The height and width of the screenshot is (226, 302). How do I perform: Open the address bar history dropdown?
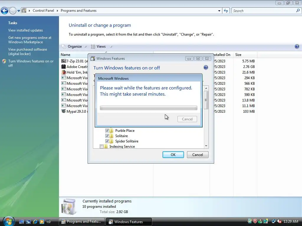click(219, 11)
